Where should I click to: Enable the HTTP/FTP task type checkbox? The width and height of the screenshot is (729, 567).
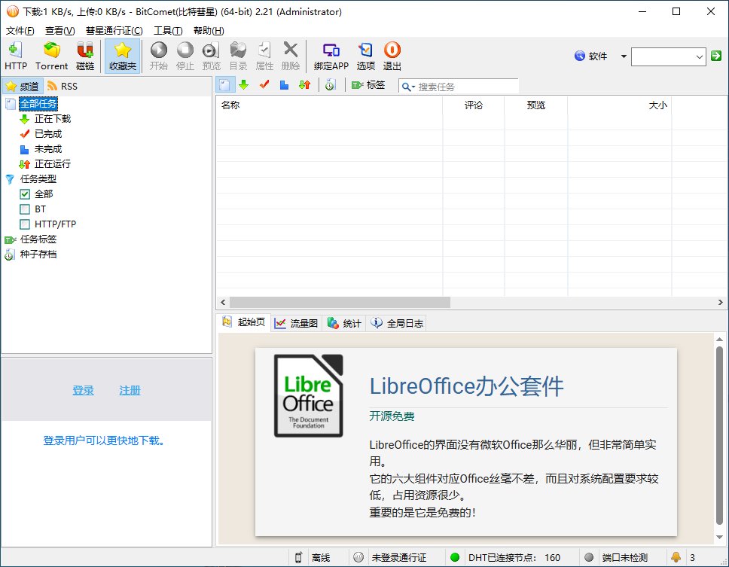[25, 224]
